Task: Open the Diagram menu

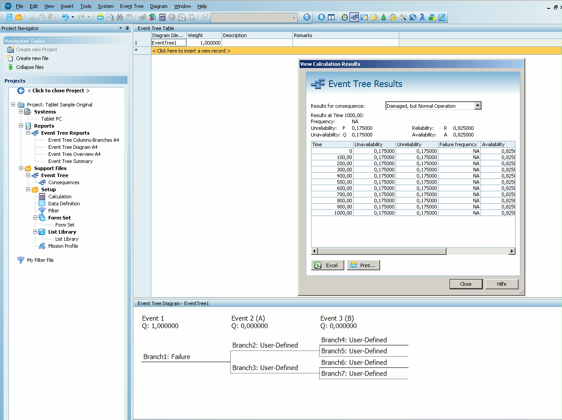Action: coord(158,6)
